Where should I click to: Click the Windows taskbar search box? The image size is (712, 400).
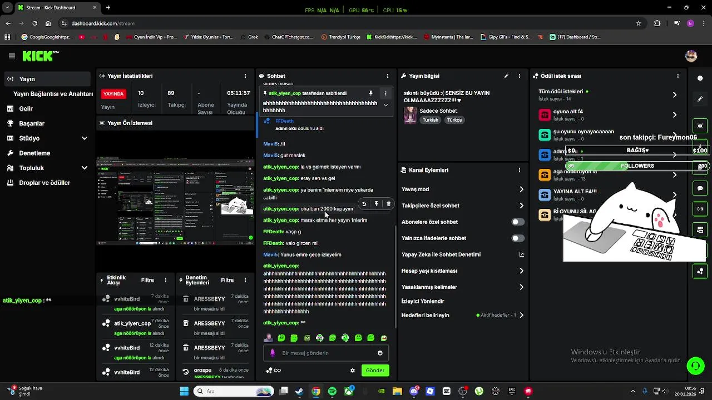233,391
